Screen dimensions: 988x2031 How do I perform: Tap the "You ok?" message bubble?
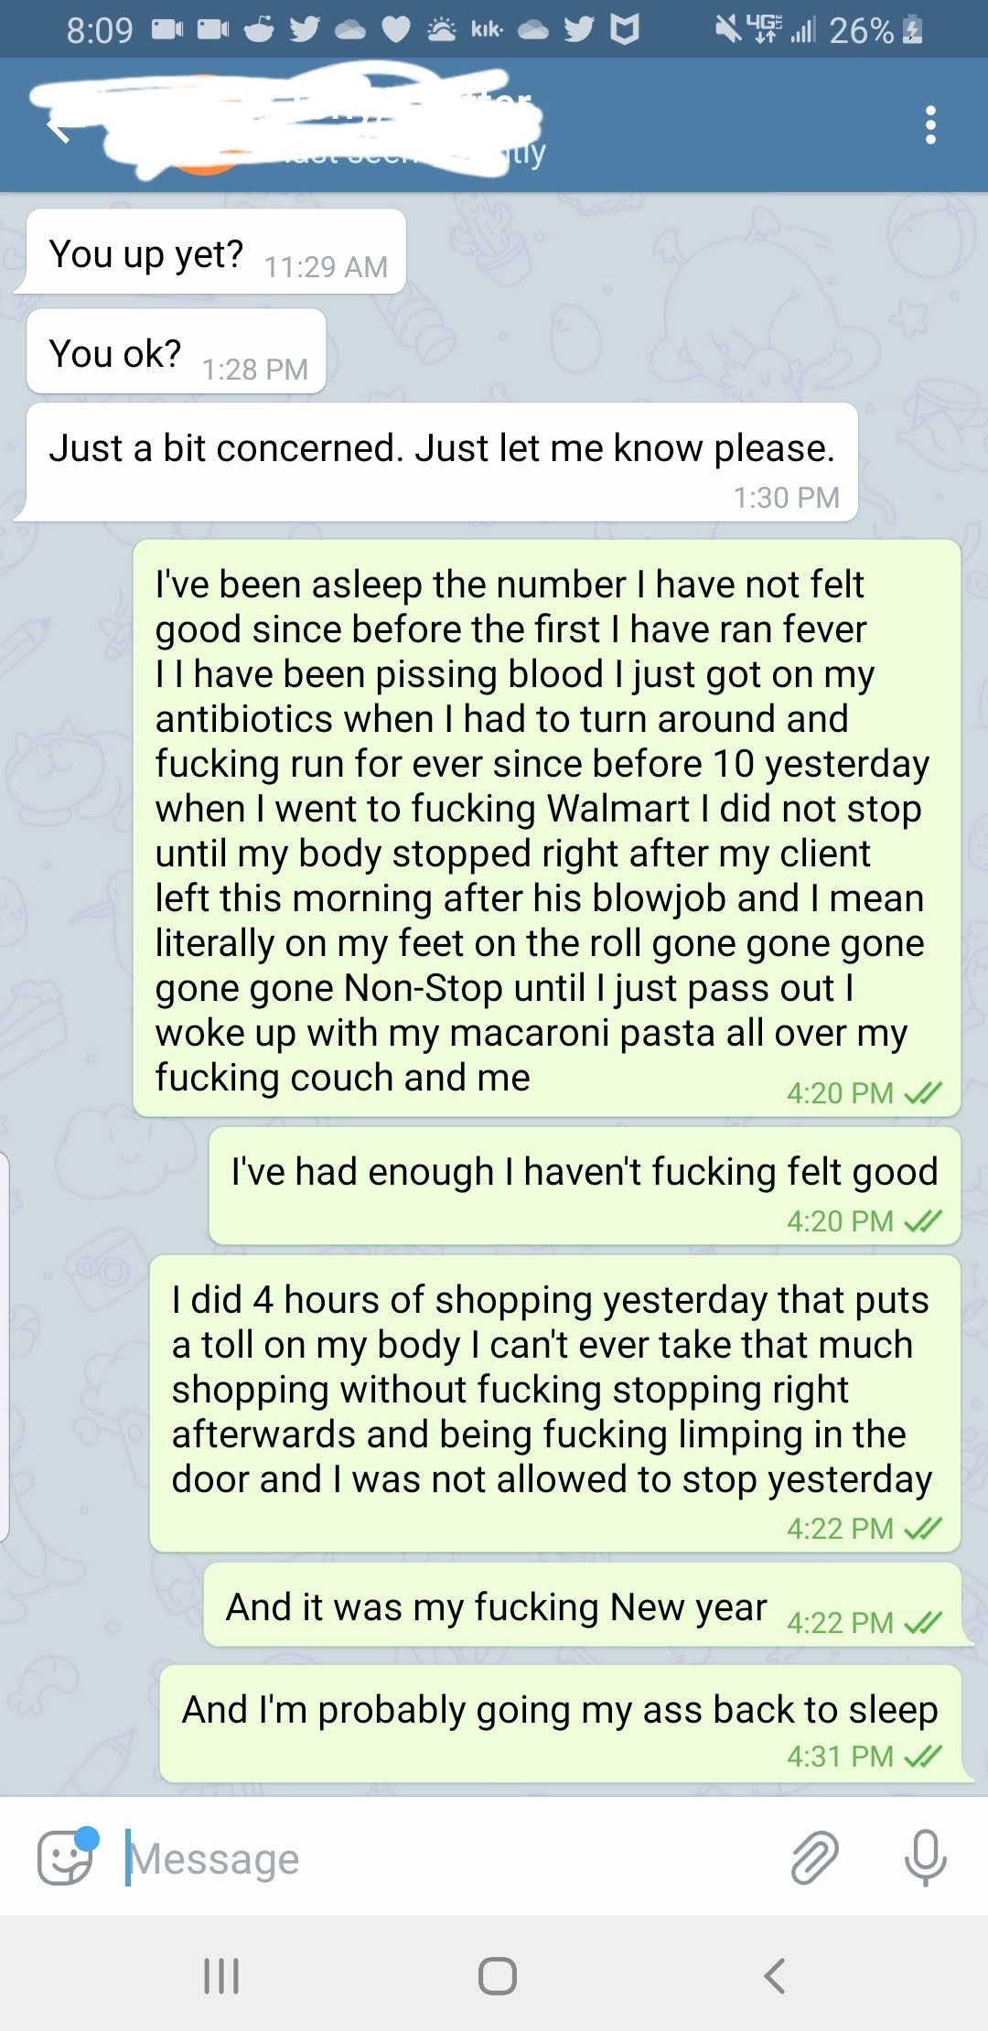click(176, 352)
